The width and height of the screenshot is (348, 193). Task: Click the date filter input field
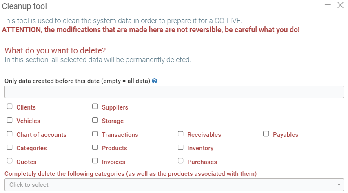tap(174, 92)
